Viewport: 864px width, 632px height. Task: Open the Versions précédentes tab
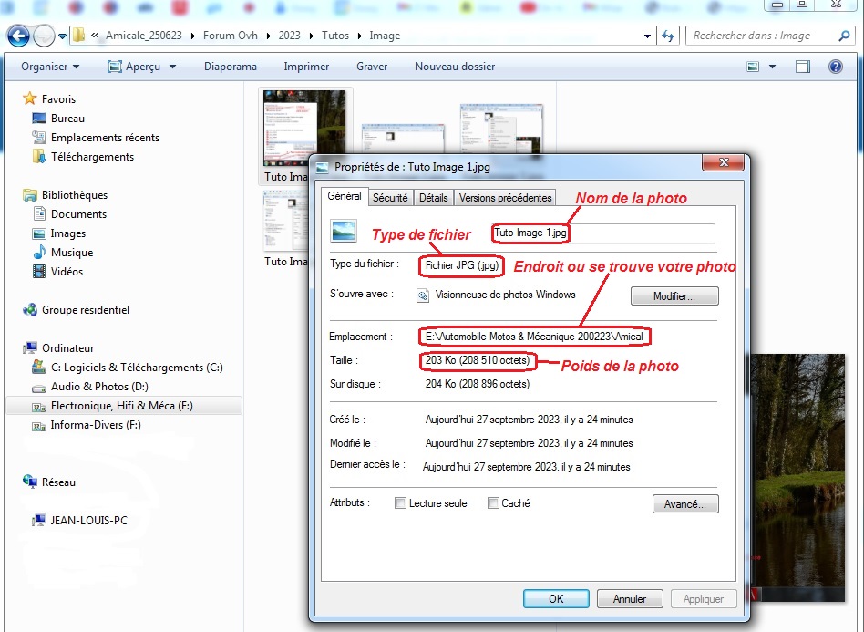click(x=505, y=198)
